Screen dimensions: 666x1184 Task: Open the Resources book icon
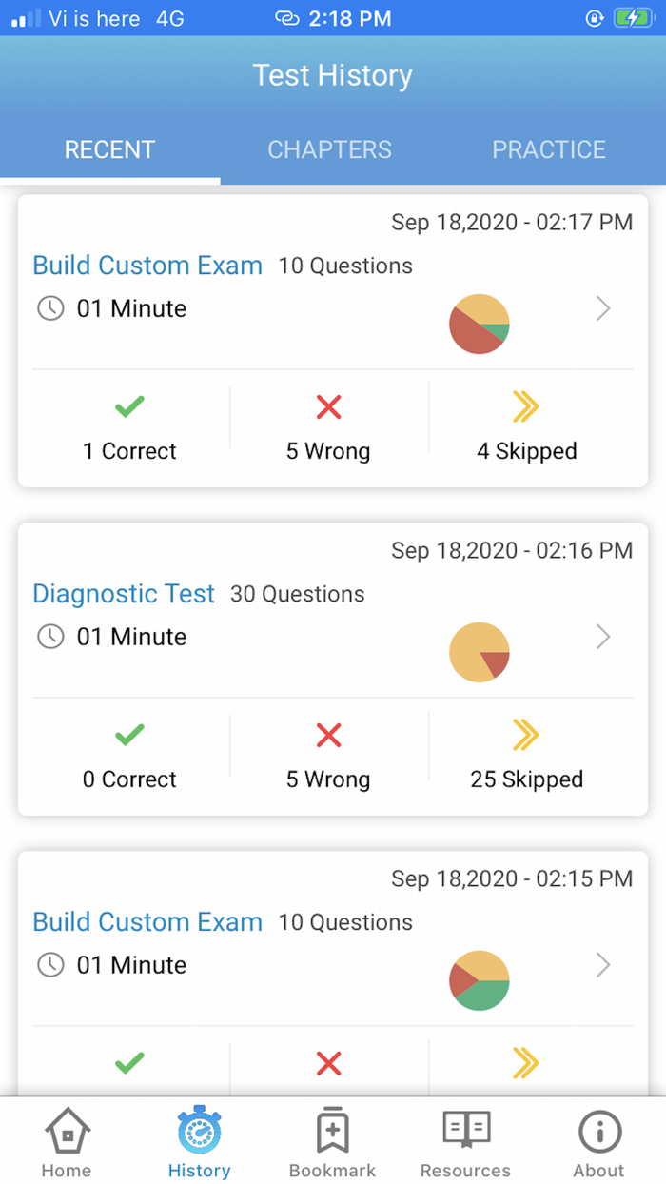[x=466, y=1131]
